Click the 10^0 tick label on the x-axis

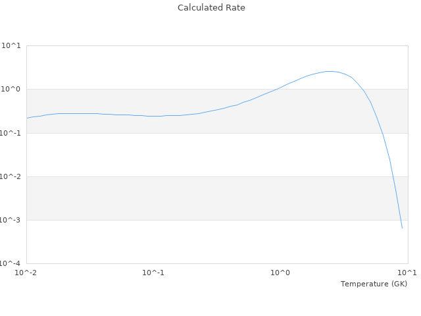[280, 273]
